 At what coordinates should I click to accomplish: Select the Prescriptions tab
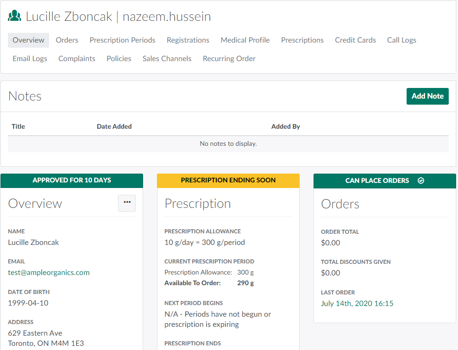302,40
